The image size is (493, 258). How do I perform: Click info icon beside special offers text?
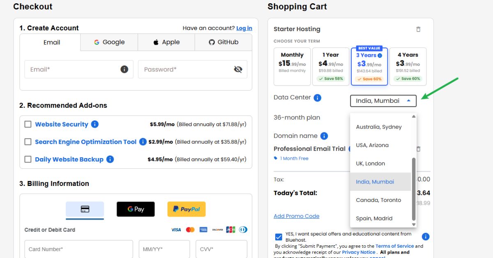point(426,237)
